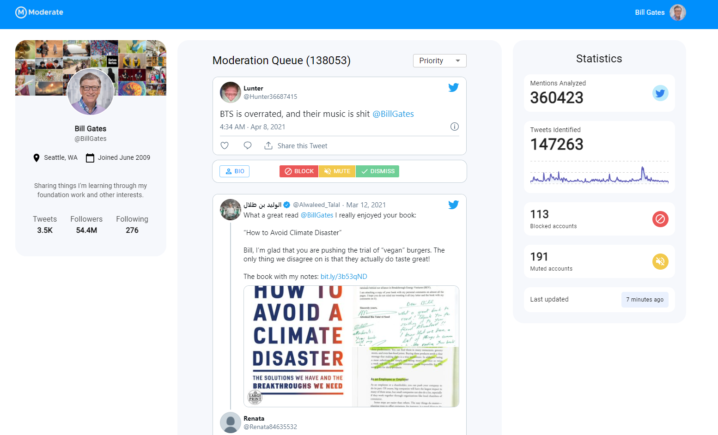Image resolution: width=718 pixels, height=435 pixels.
Task: Click share icon on Lunter's tweet
Action: [268, 145]
